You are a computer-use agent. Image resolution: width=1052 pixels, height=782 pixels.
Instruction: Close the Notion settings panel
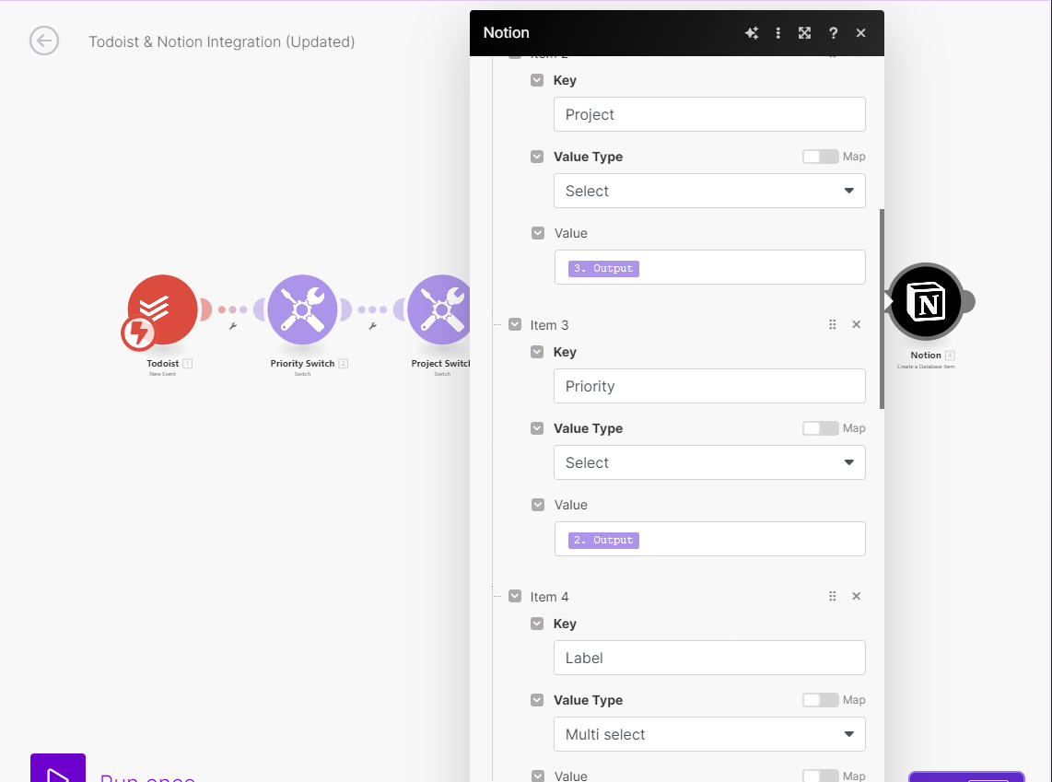coord(860,33)
